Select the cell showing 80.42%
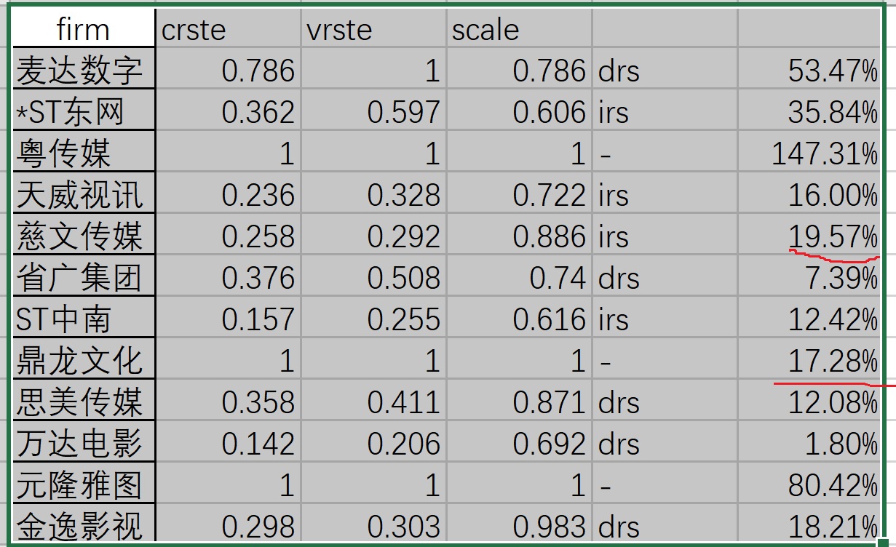896x547 pixels. [809, 485]
